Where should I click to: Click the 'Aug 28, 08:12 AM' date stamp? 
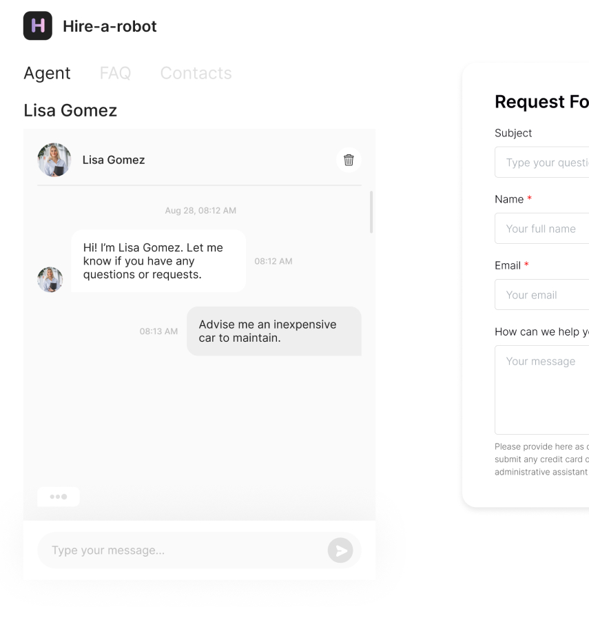[x=200, y=211]
